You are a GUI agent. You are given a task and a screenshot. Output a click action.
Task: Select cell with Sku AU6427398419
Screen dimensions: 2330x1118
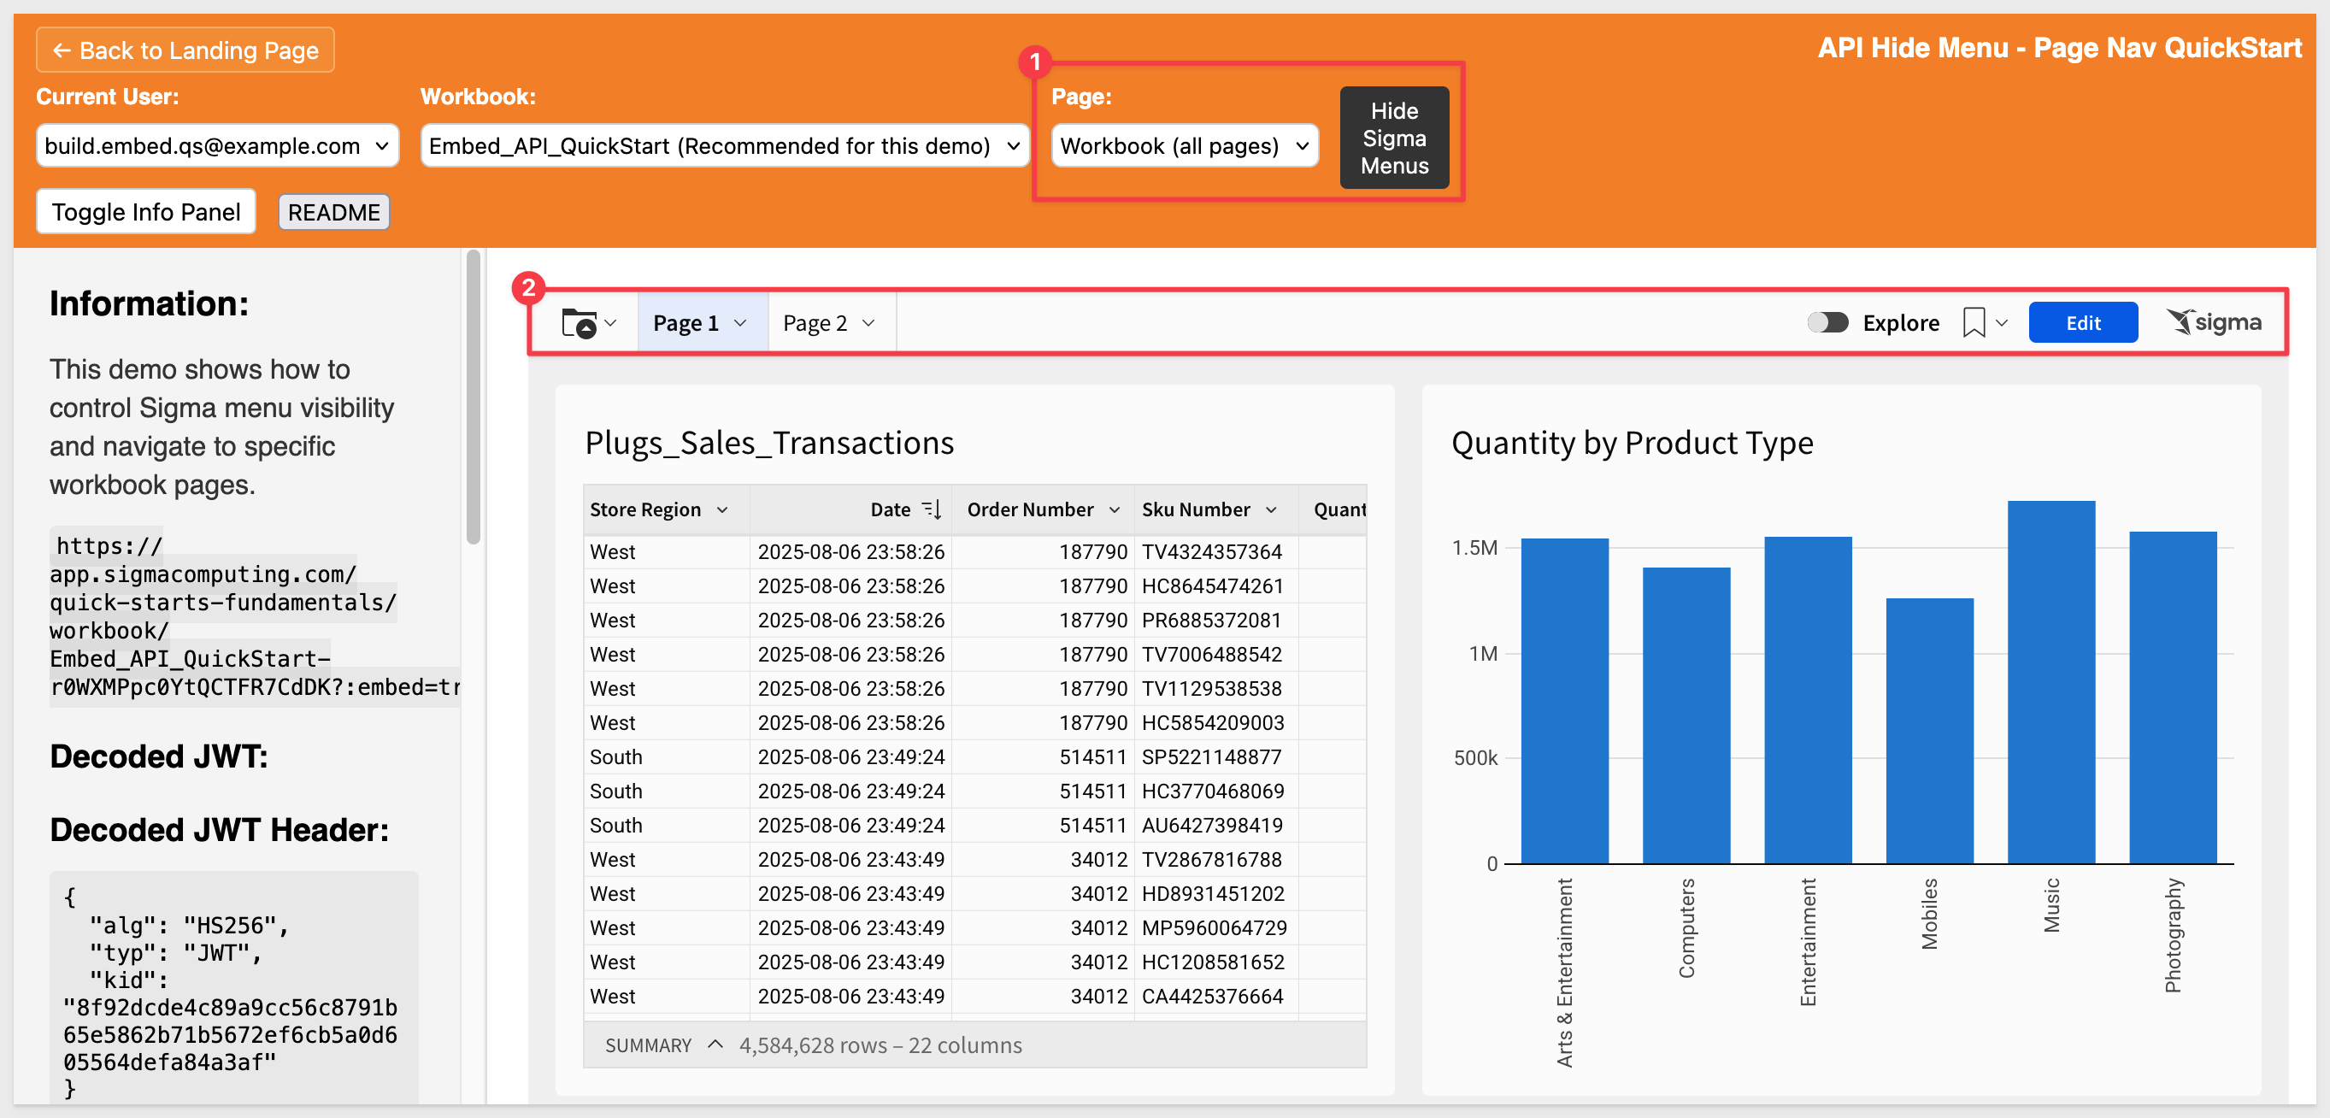tap(1215, 826)
